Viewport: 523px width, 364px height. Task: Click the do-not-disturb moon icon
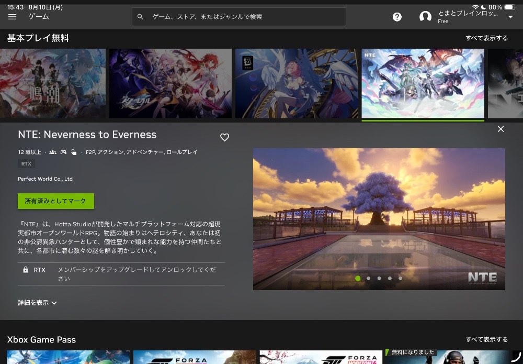pos(483,7)
